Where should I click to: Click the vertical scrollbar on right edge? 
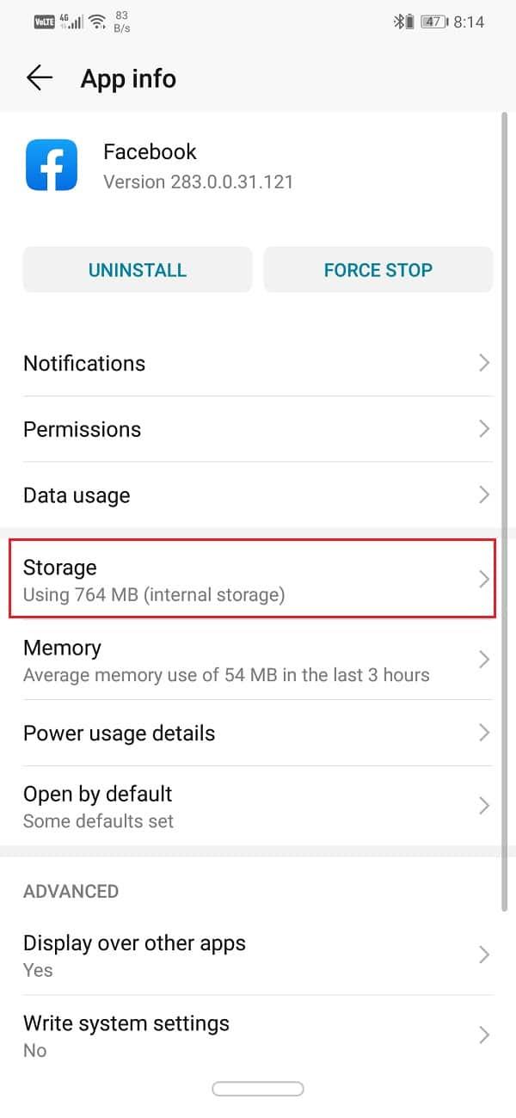[x=504, y=516]
